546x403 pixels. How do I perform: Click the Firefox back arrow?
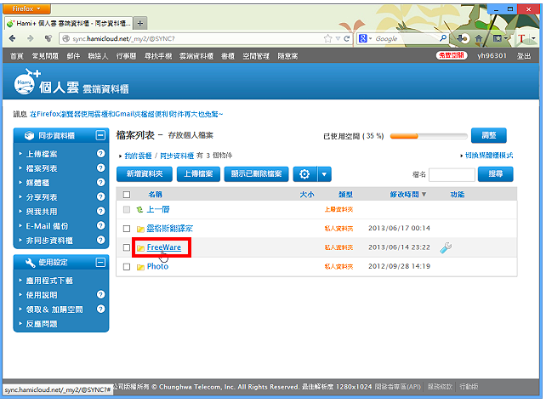(x=12, y=38)
